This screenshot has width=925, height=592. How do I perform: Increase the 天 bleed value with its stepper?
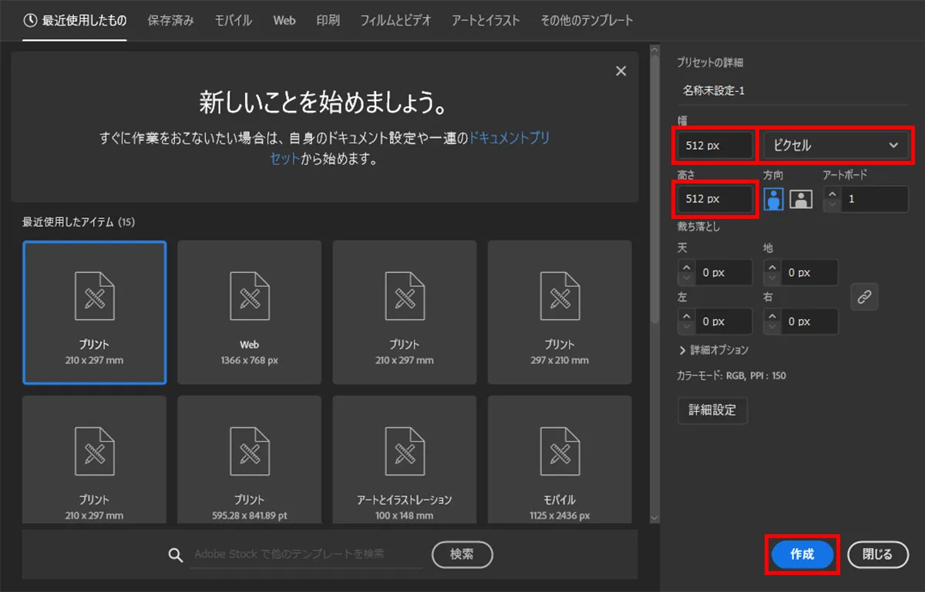coord(686,267)
